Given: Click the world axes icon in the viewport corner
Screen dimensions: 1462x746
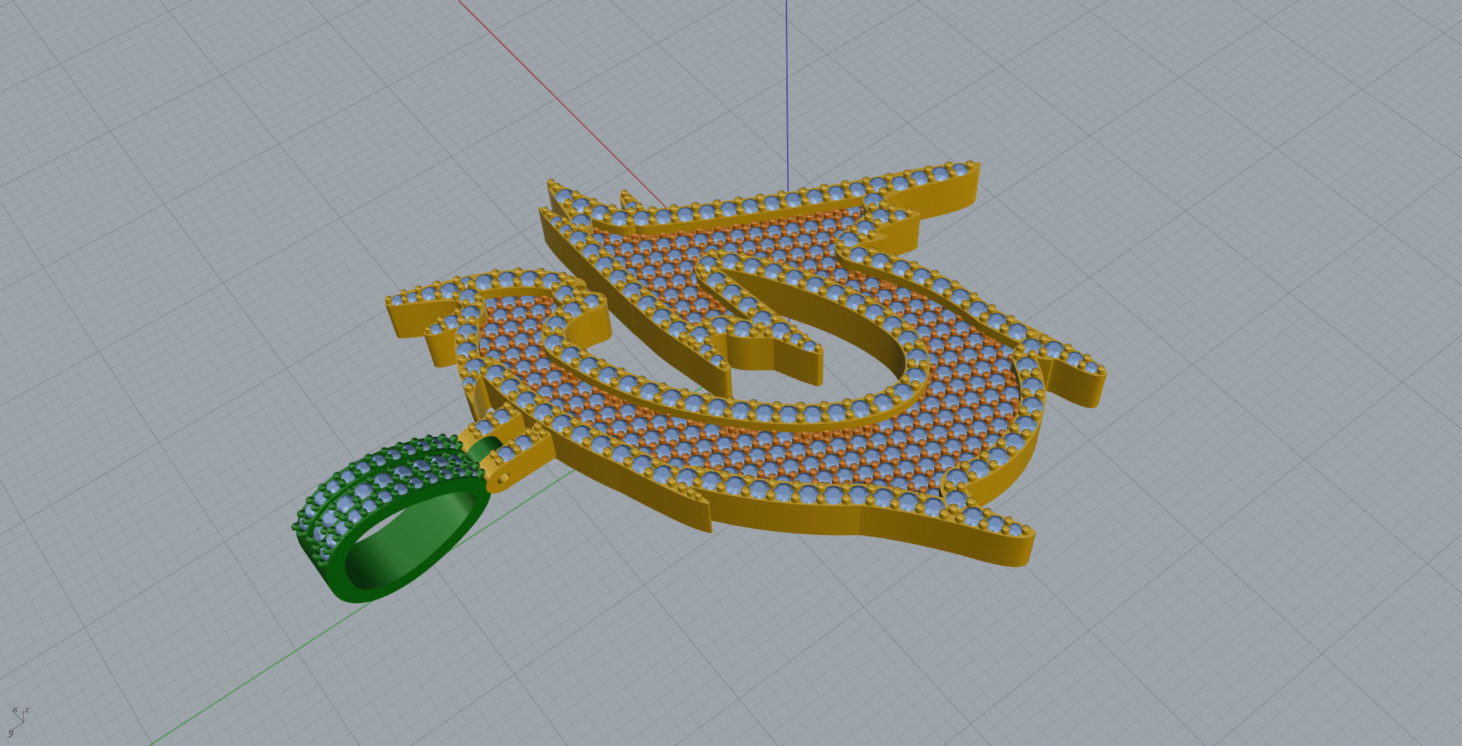Looking at the screenshot, I should (x=18, y=721).
